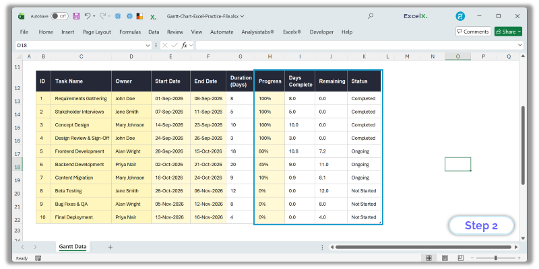Viewport: 539px width, 269px height.
Task: Click the zoom in plus icon
Action: [519, 258]
